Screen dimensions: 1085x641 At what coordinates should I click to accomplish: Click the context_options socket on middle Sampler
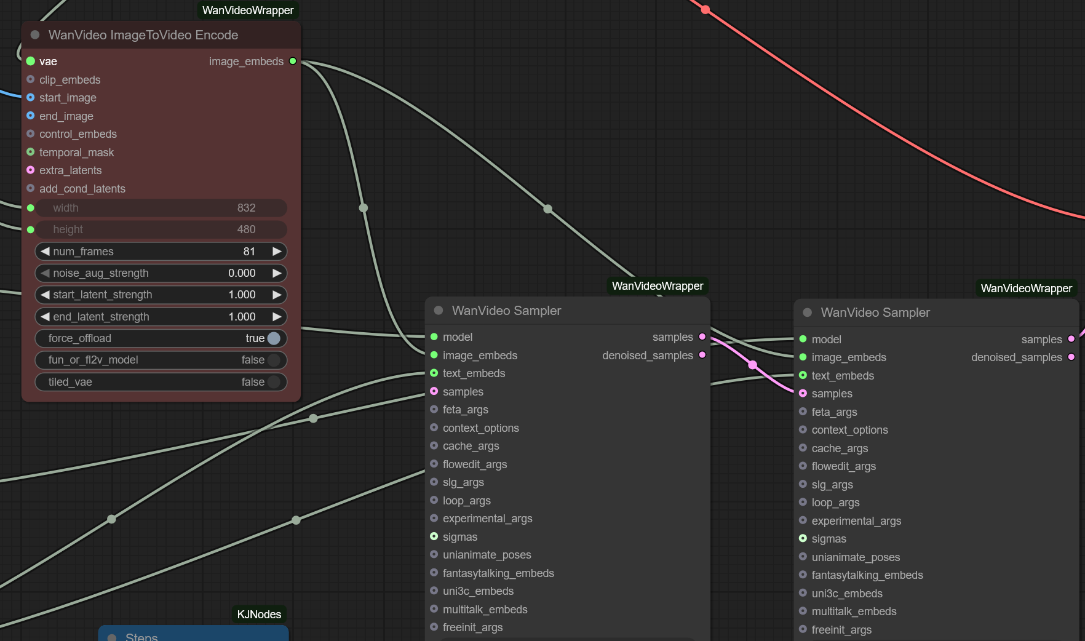click(x=434, y=428)
